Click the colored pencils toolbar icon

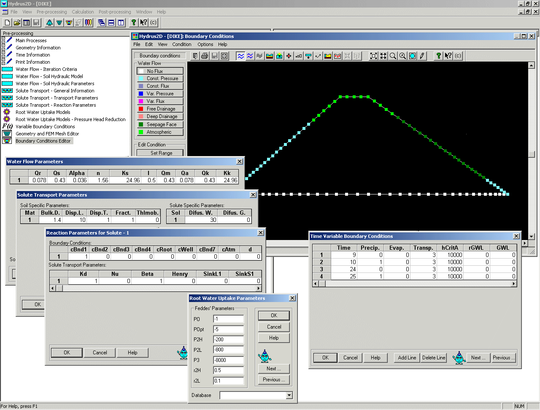click(x=89, y=22)
